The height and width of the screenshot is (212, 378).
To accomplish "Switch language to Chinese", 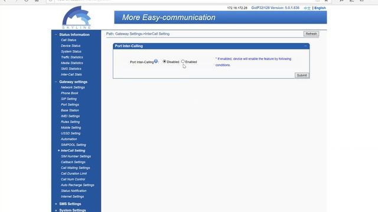I will point(307,8).
